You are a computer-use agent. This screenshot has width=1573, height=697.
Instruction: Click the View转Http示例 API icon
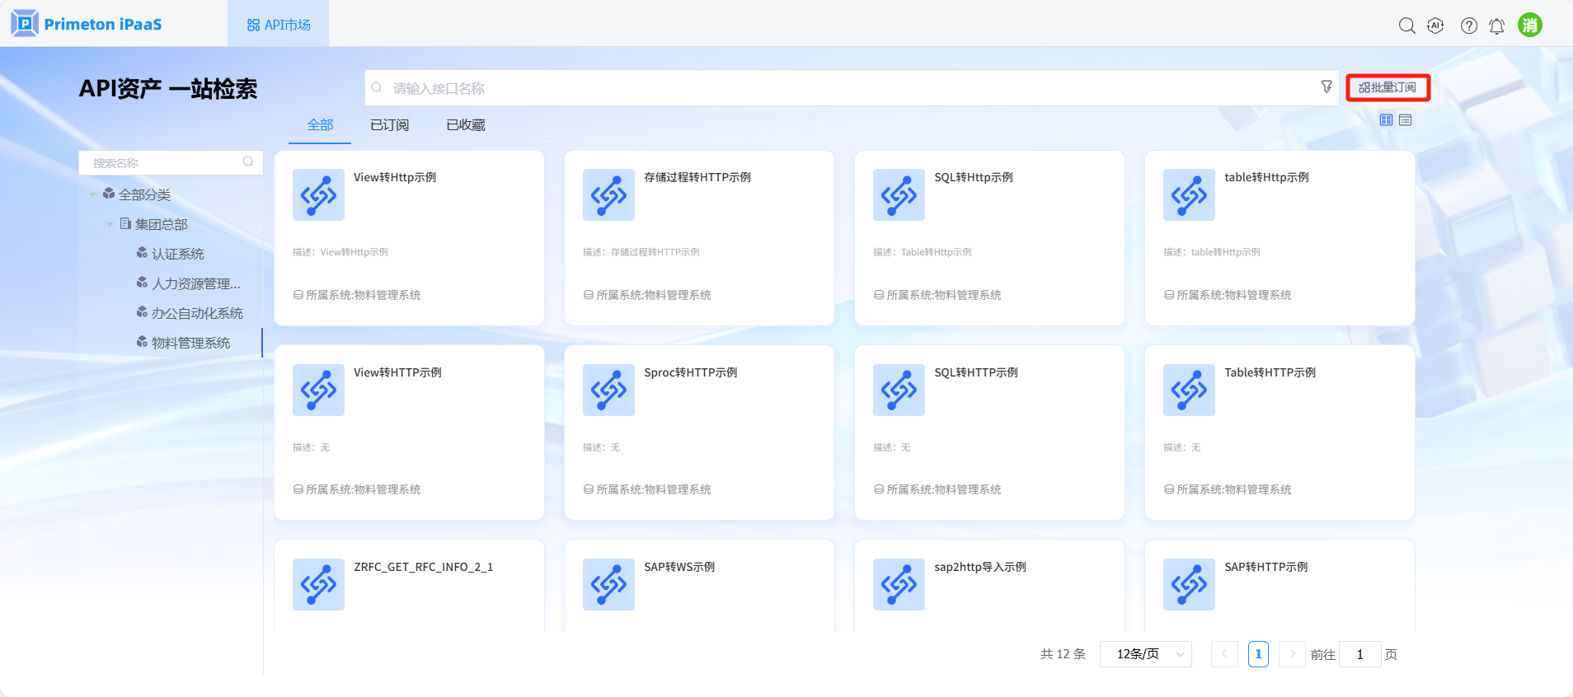318,195
